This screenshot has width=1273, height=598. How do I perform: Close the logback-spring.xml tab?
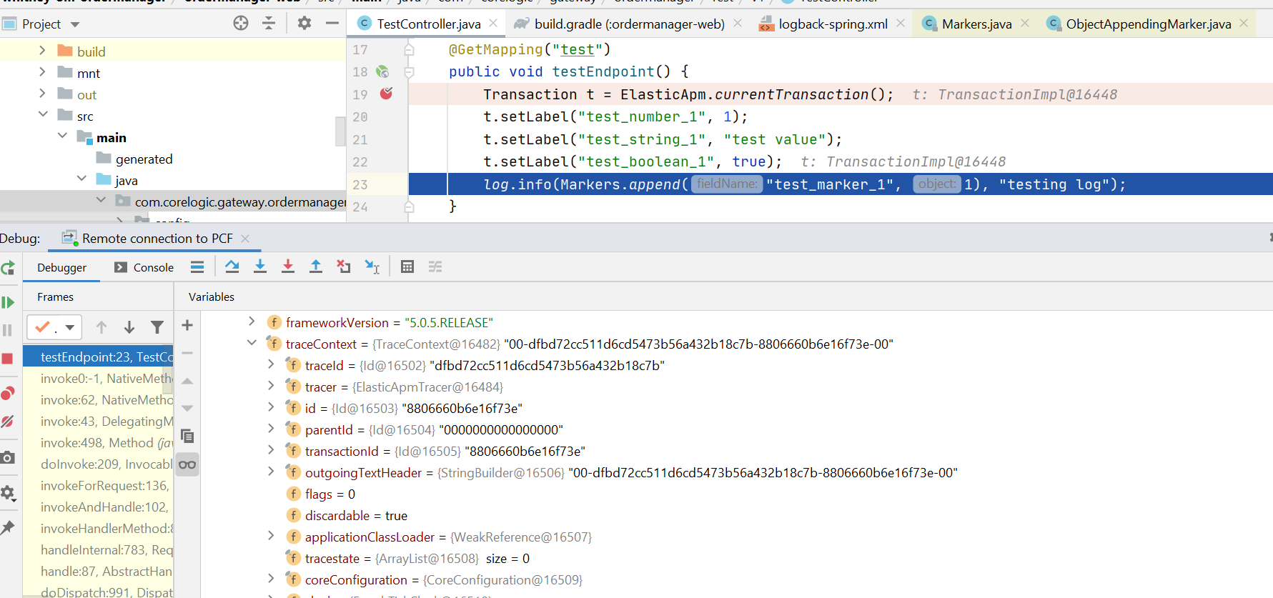click(901, 24)
